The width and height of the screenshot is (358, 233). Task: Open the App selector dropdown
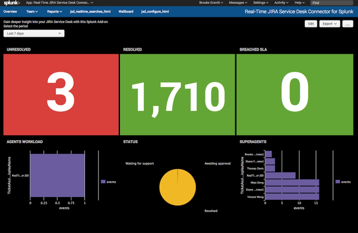pyautogui.click(x=59, y=3)
